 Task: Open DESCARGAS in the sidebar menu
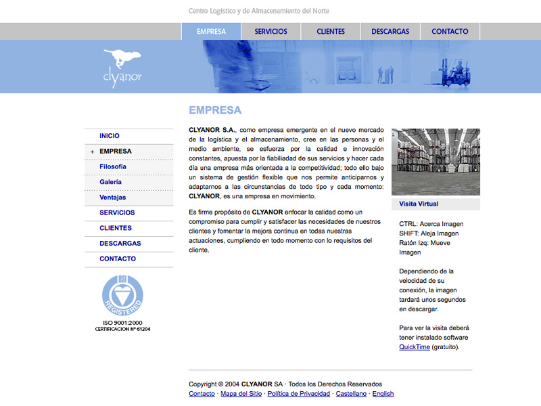pos(120,243)
